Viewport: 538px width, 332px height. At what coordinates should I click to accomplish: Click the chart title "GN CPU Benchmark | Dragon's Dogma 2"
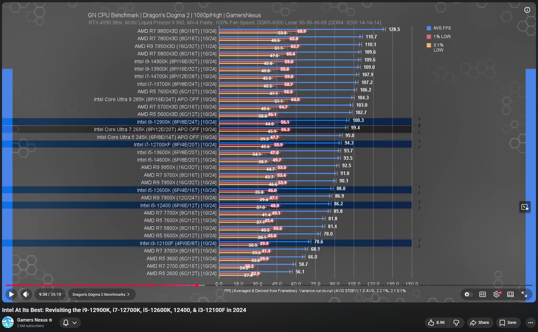point(174,15)
